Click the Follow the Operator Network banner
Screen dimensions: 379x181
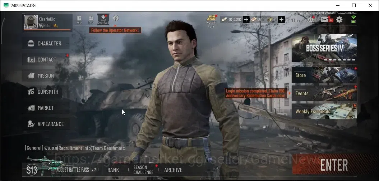pyautogui.click(x=115, y=30)
